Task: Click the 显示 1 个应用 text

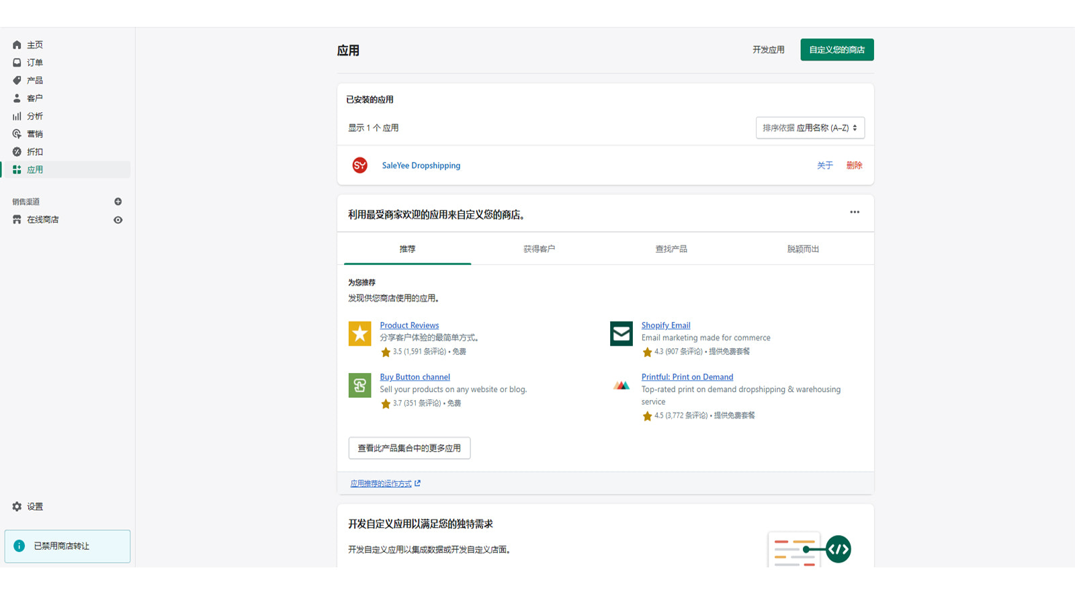Action: click(x=374, y=128)
